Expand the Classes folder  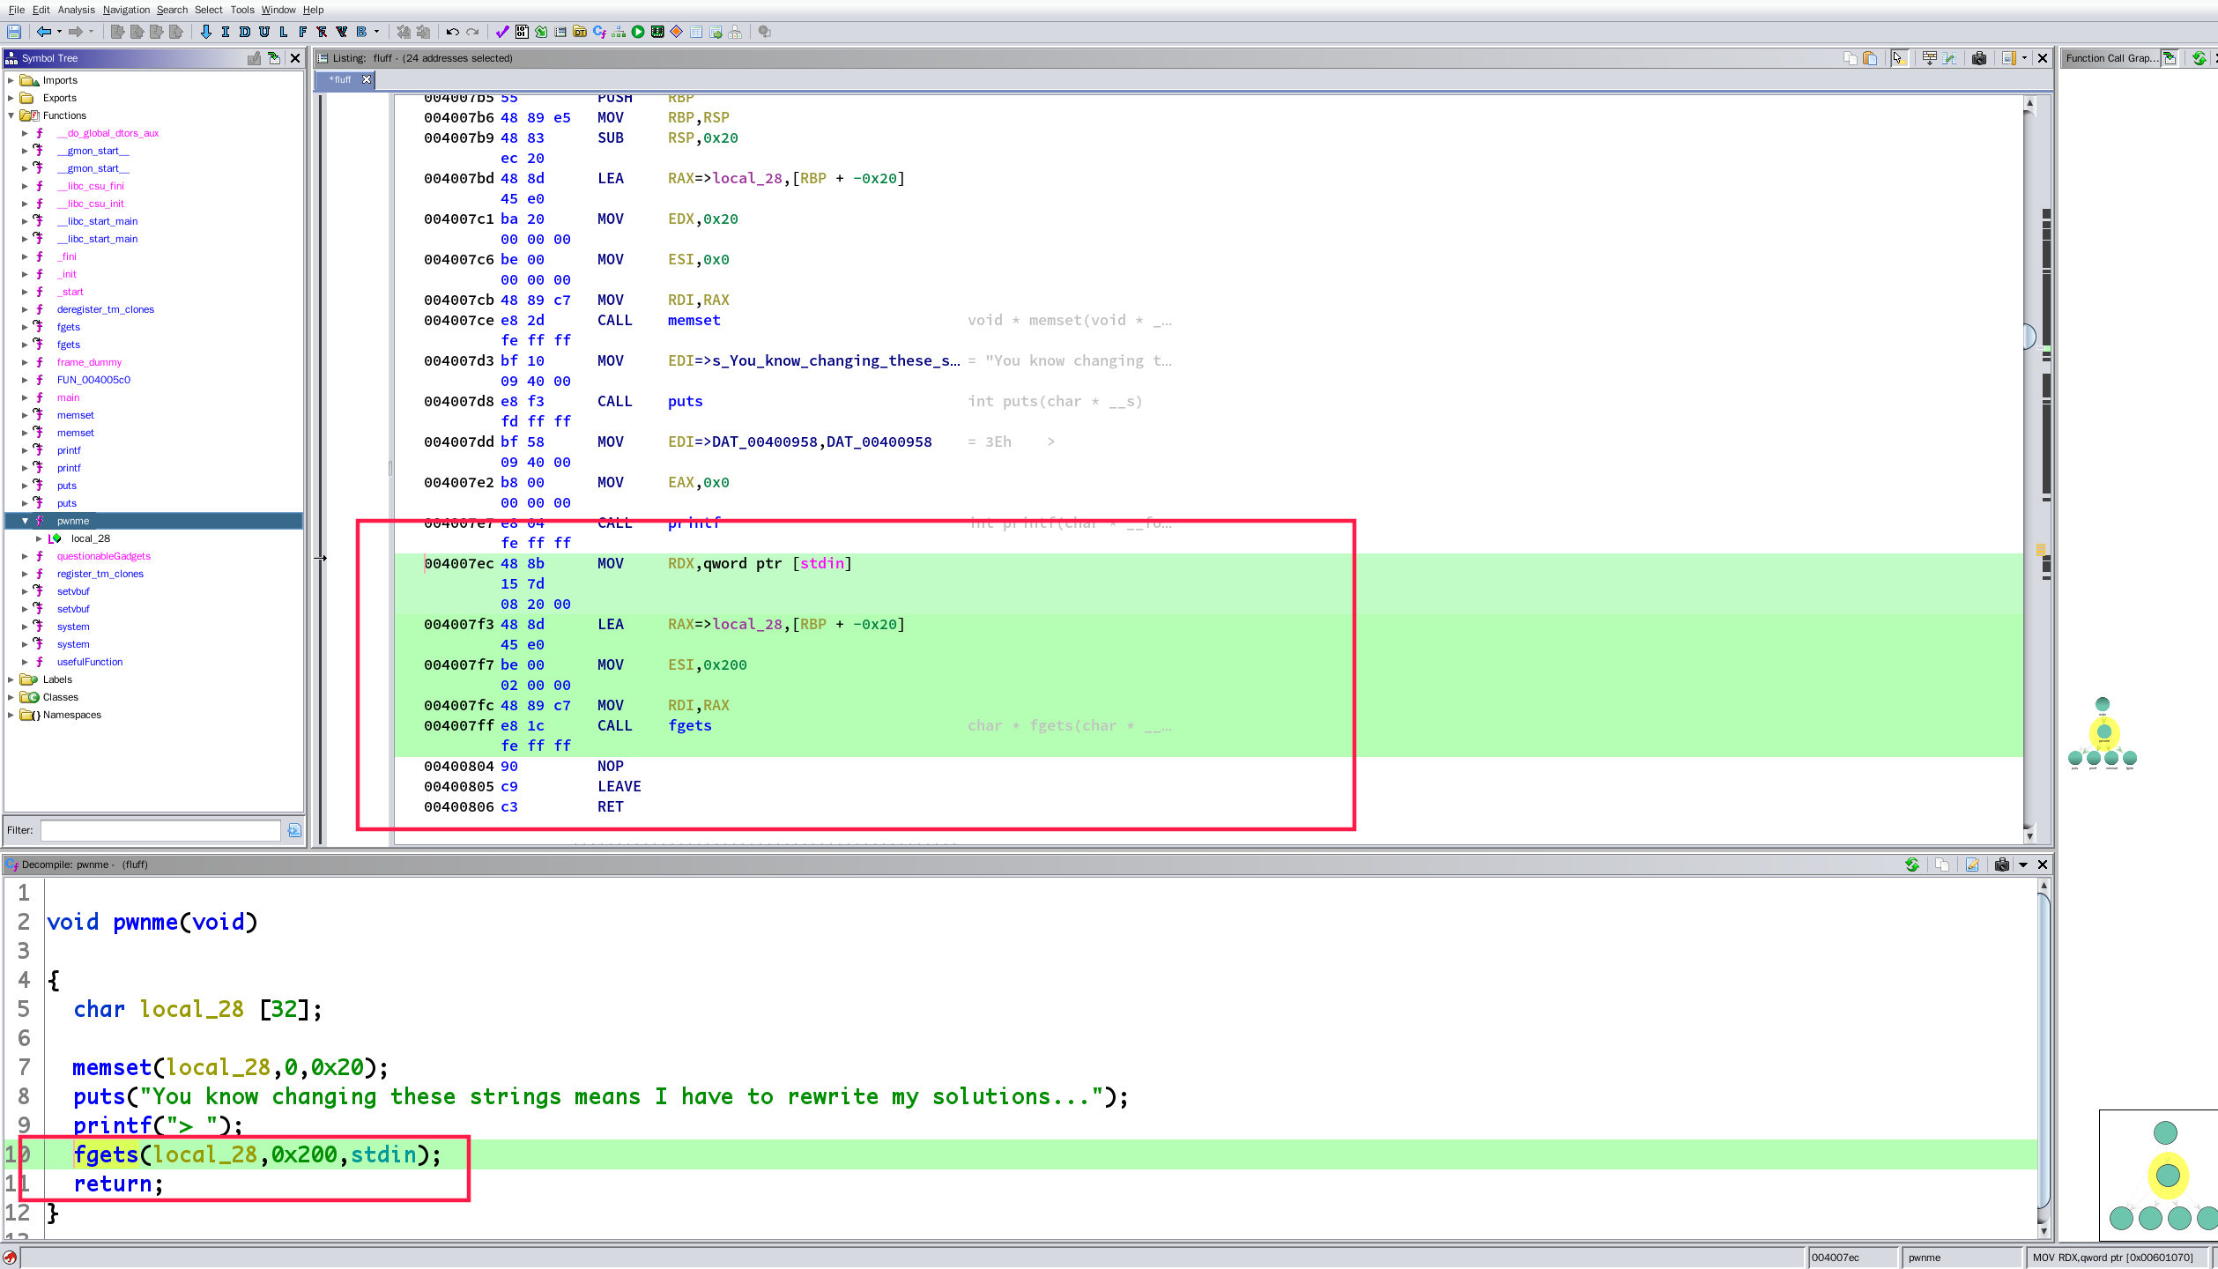(11, 697)
